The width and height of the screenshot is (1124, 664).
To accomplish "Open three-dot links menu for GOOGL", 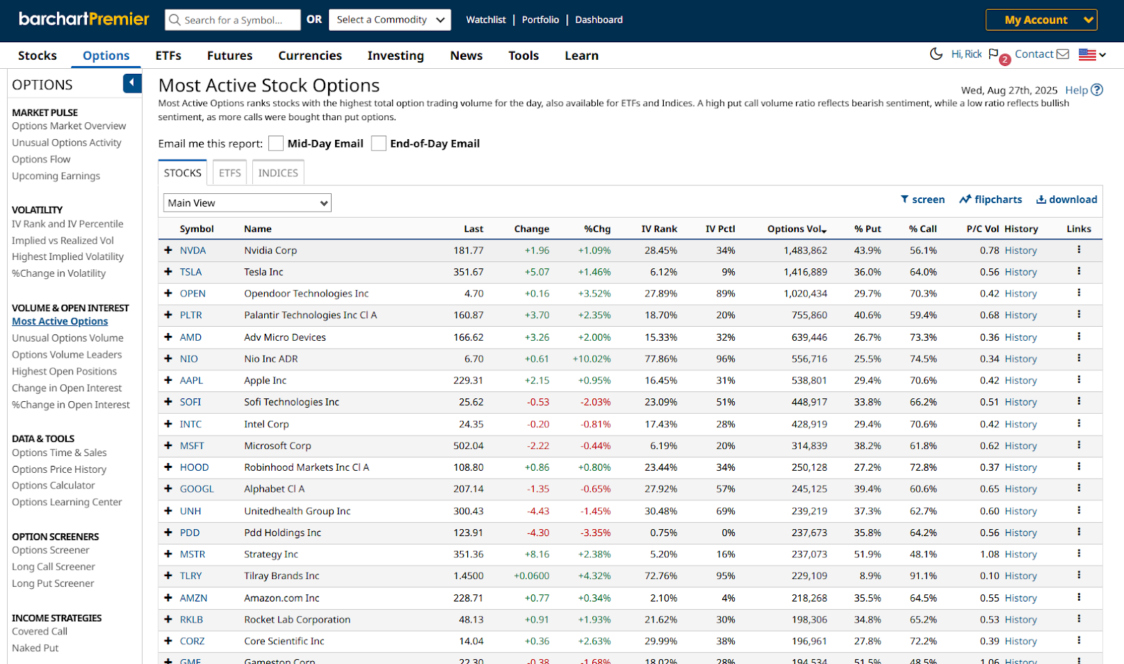I will (1079, 488).
